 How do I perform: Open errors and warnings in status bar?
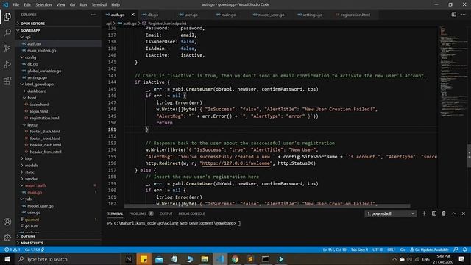click(x=12, y=250)
